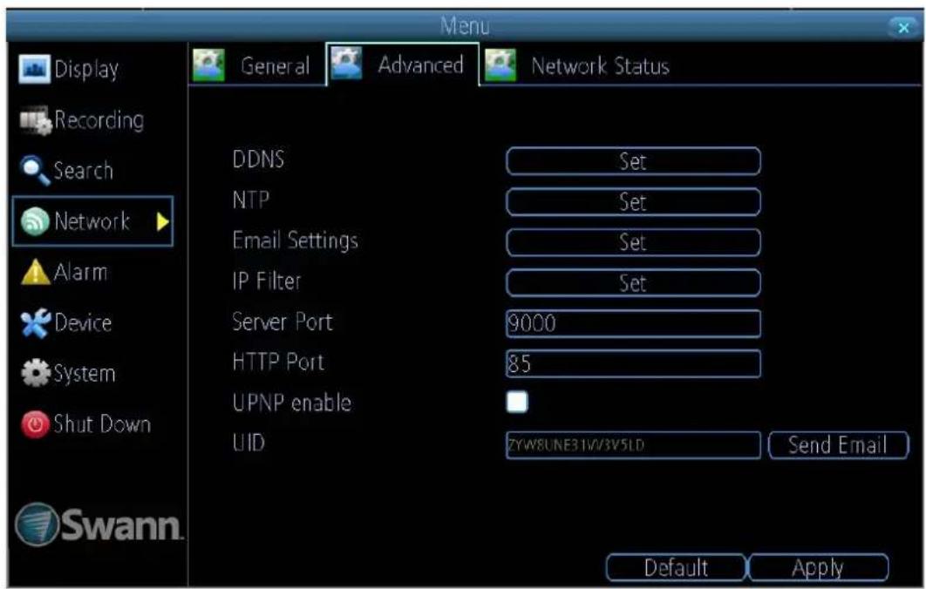The height and width of the screenshot is (589, 926).
Task: Close the Menu window
Action: (x=903, y=27)
